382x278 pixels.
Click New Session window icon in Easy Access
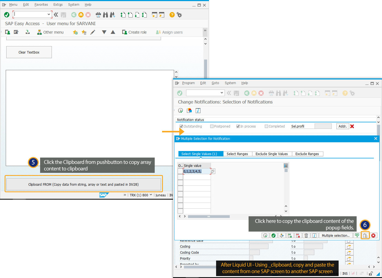coord(155,15)
